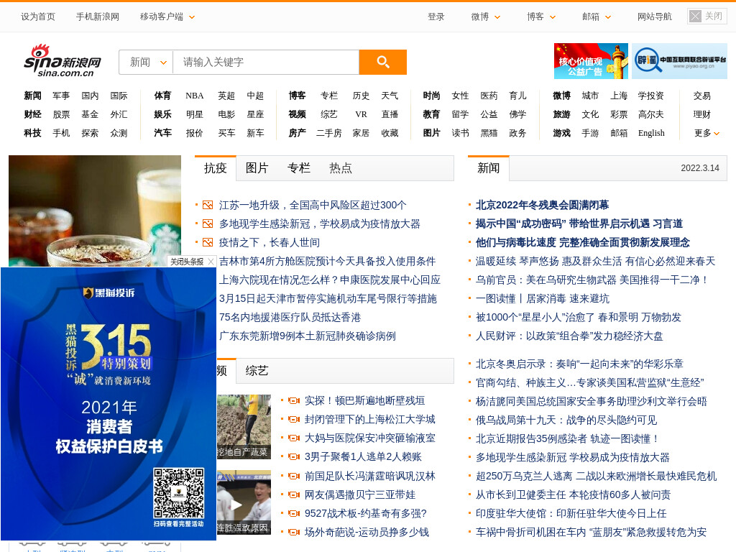The height and width of the screenshot is (552, 736).
Task: Switch to the 专栏 tab
Action: pos(299,168)
